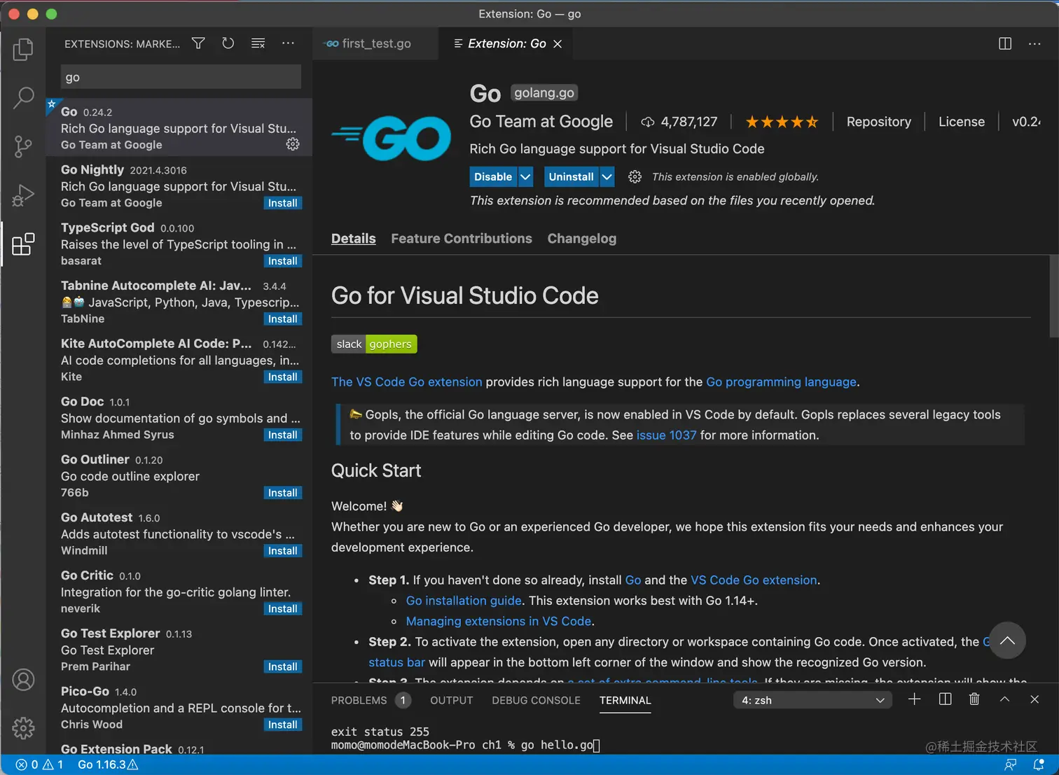Uninstall the Go extension
The width and height of the screenshot is (1059, 775).
571,177
